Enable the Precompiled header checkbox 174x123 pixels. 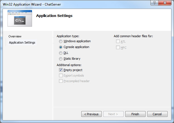tap(61, 81)
